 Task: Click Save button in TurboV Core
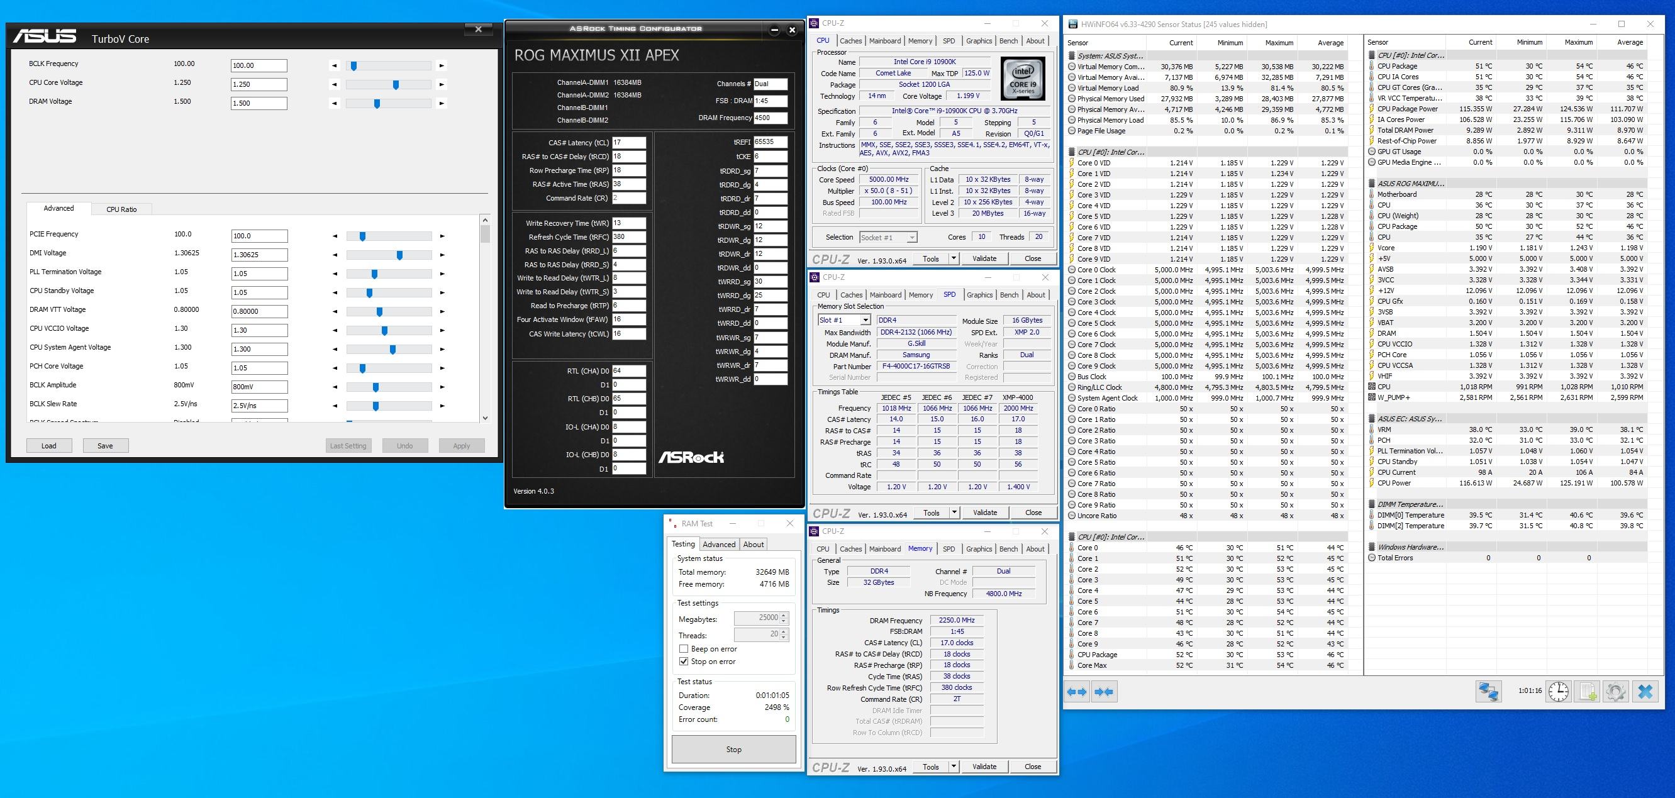105,446
